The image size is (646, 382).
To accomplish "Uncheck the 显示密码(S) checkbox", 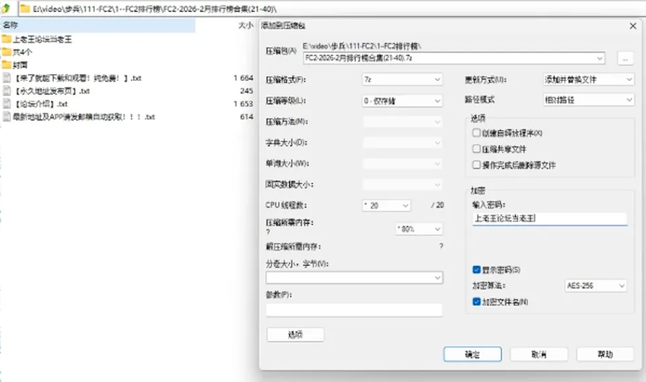I will click(x=476, y=269).
